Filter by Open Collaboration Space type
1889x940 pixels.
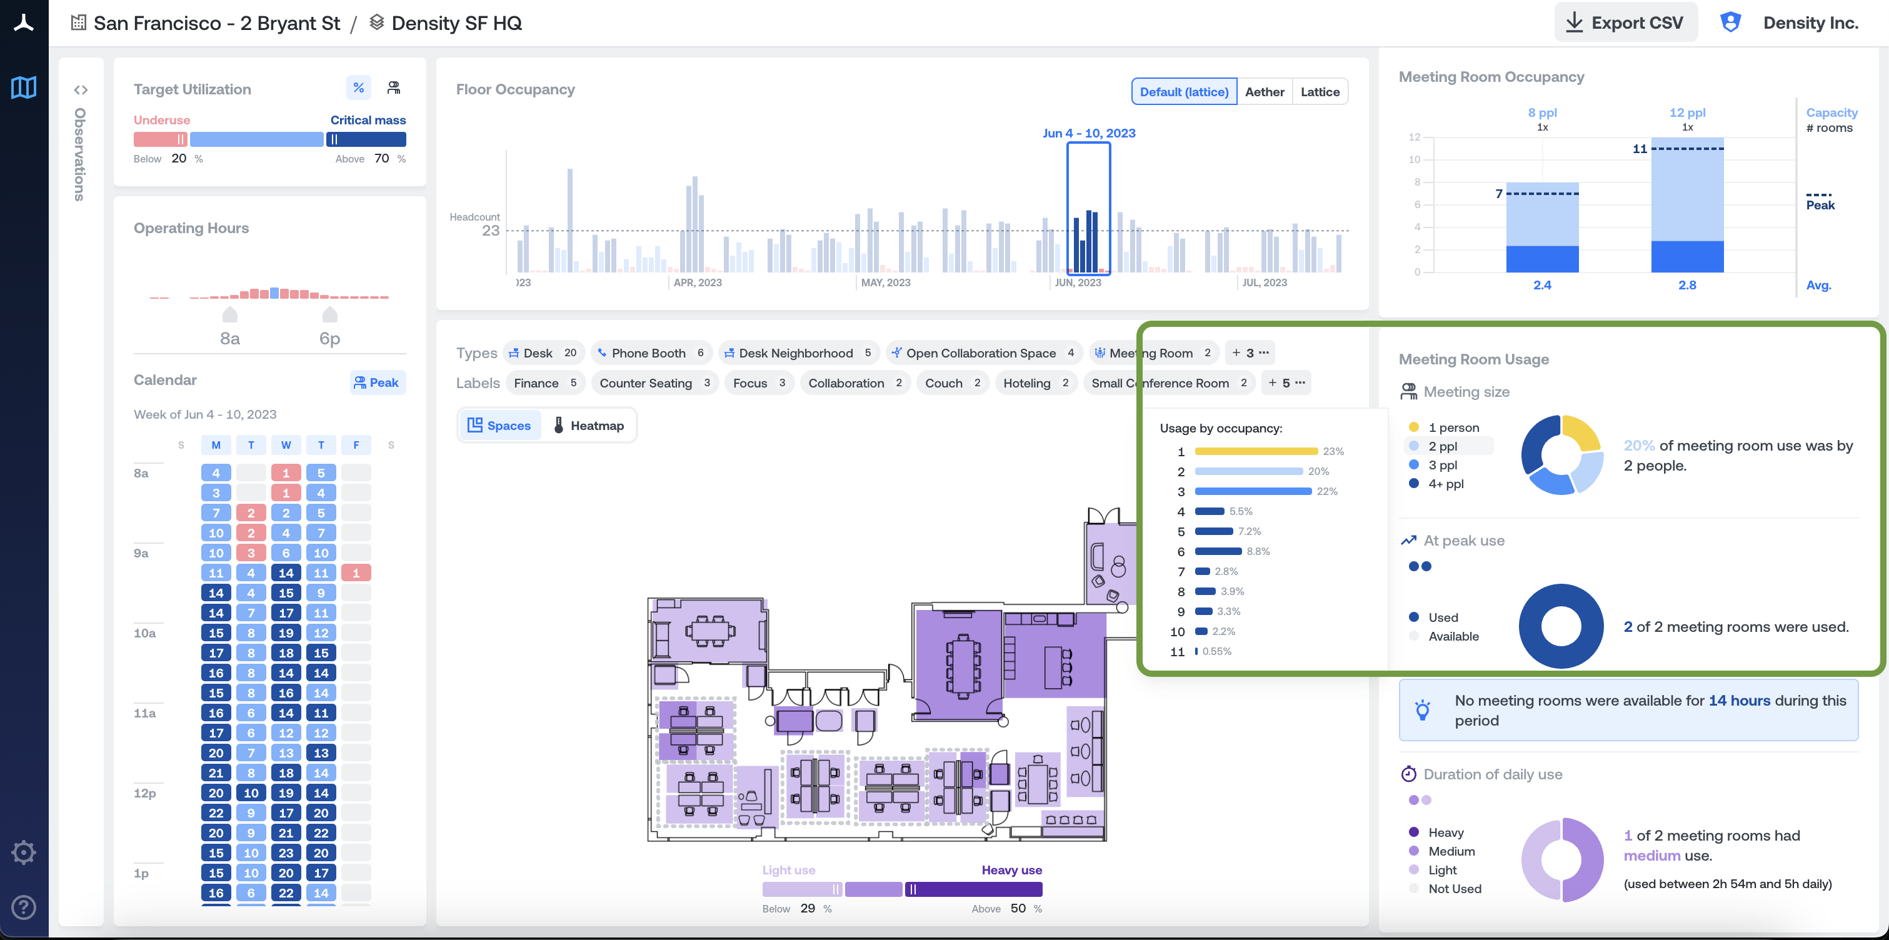(x=983, y=352)
